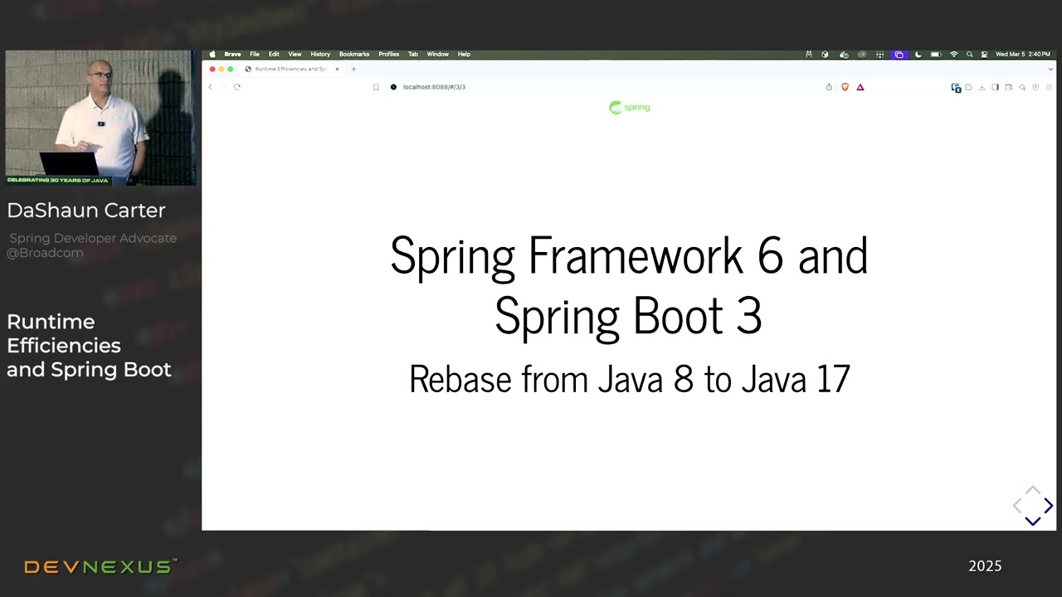Navigate up using the faded up arrow
The height and width of the screenshot is (597, 1062).
tap(1032, 490)
